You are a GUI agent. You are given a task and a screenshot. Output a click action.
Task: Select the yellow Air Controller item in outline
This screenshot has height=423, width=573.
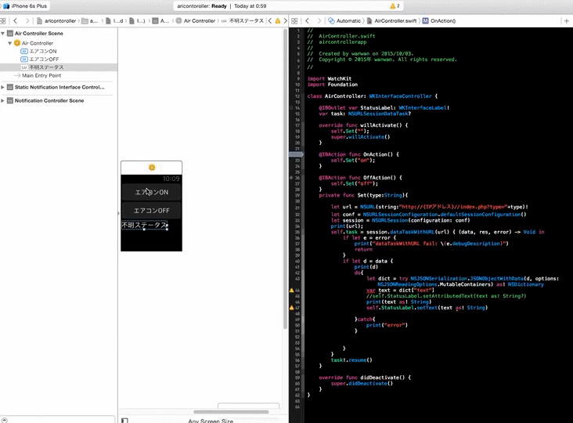(34, 43)
